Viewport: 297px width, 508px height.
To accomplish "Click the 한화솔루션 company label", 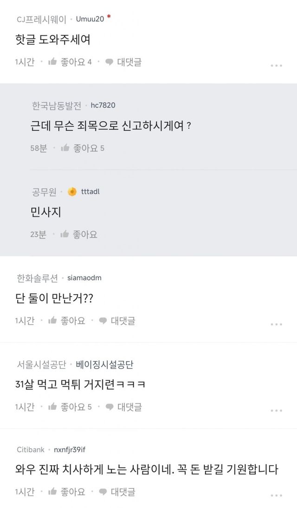I will click(37, 278).
